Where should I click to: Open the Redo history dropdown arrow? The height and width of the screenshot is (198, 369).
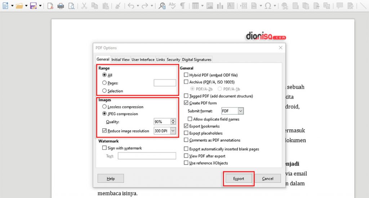(152, 6)
